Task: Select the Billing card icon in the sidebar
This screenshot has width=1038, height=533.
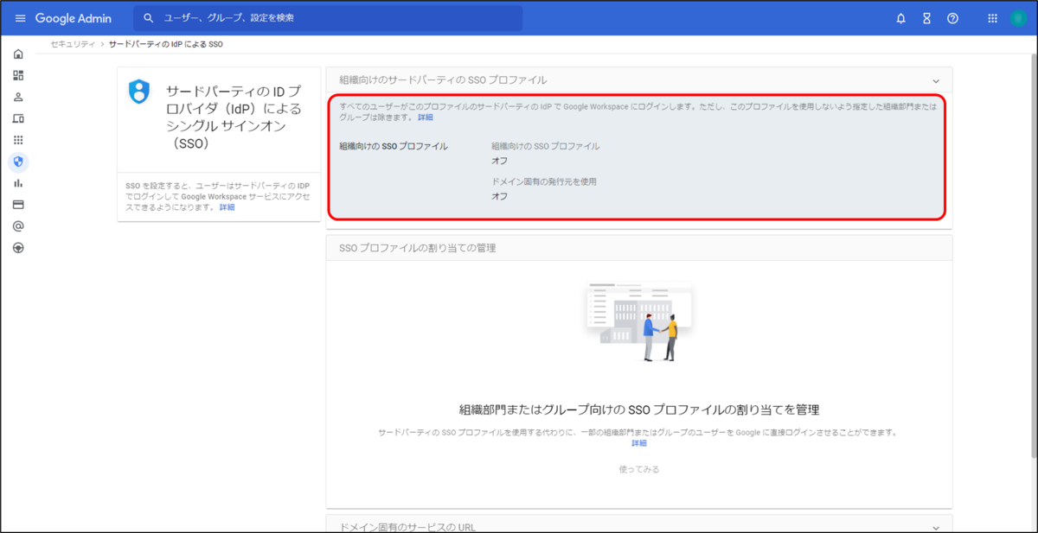Action: point(20,205)
